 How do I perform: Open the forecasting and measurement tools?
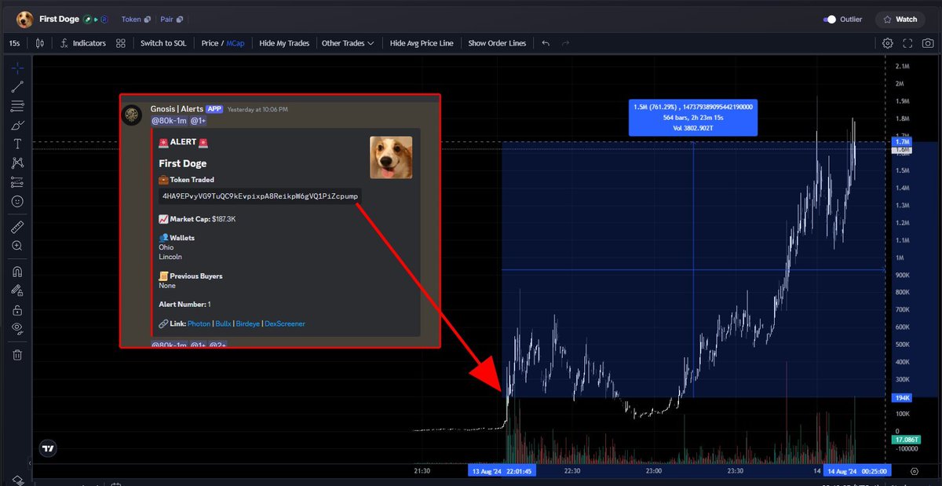point(17,182)
